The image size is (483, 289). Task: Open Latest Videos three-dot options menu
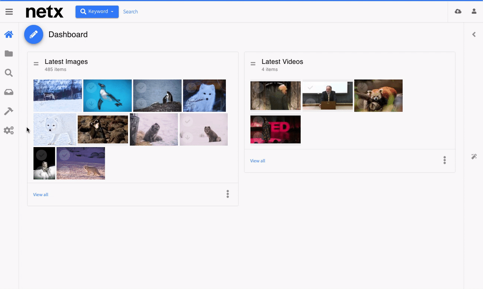445,160
